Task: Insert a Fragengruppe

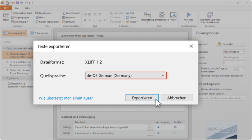Action: point(20,18)
